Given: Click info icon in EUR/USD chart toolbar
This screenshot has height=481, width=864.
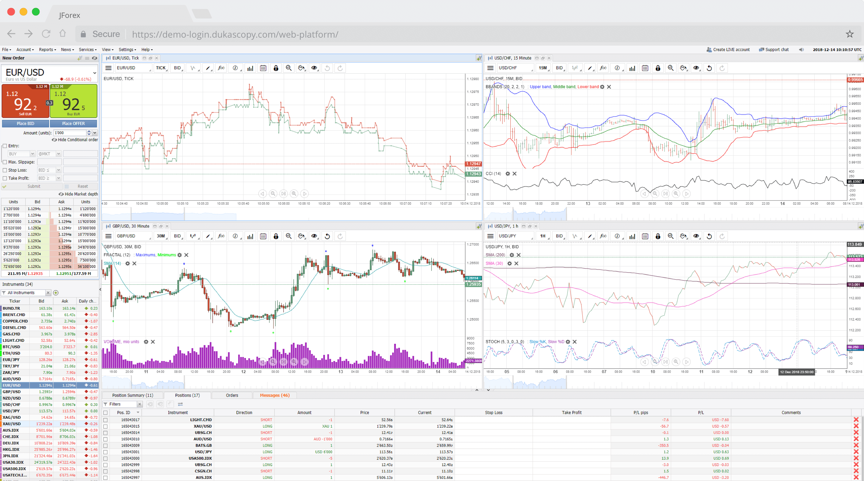Looking at the screenshot, I should [235, 68].
